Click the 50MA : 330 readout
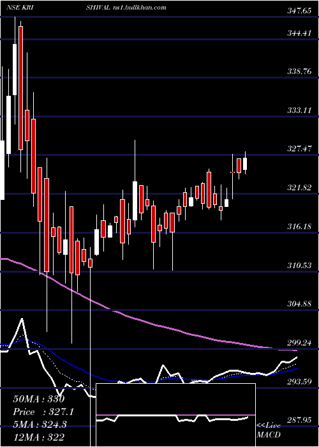319x447 pixels. tap(39, 399)
